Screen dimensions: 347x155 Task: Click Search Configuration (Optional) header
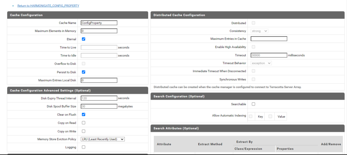coord(247,96)
